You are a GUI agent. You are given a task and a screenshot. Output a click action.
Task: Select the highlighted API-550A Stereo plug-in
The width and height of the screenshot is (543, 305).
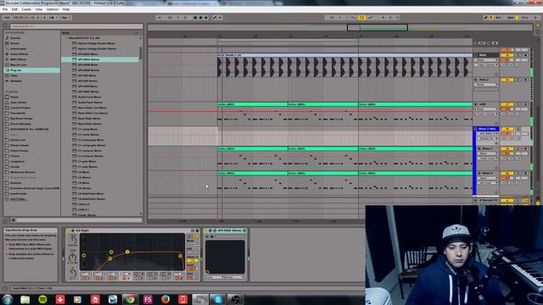click(100, 59)
